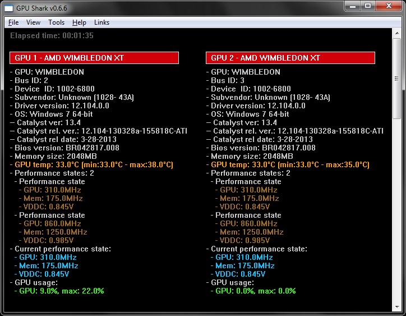Click the GPU 2 - AMD WIMBLEDON XT header
The height and width of the screenshot is (316, 406).
coord(290,58)
